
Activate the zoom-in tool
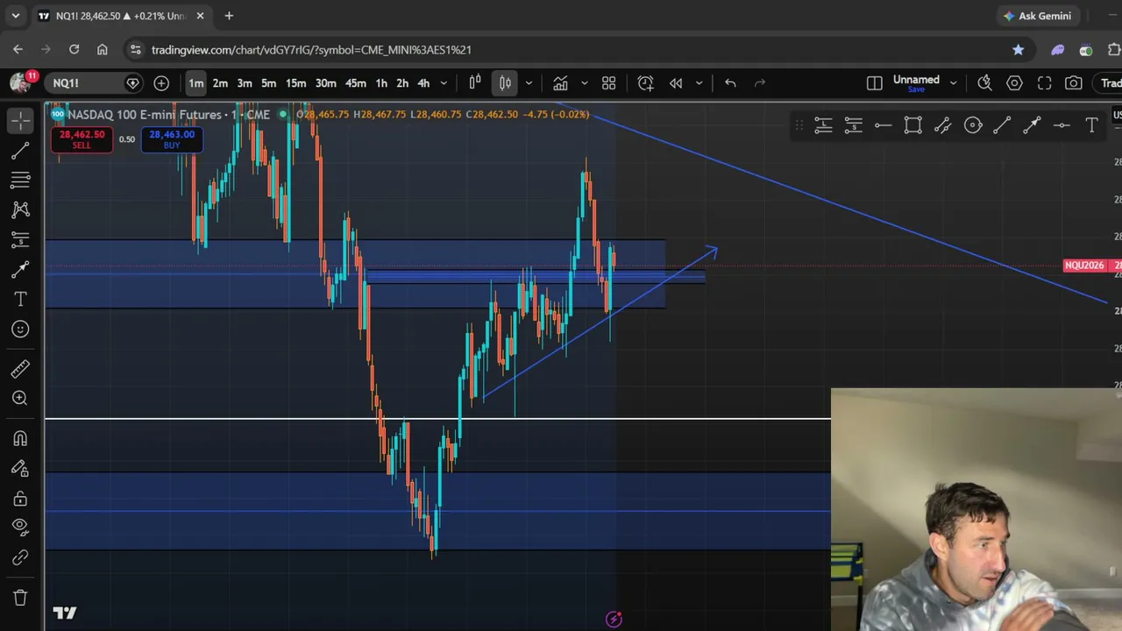pyautogui.click(x=20, y=398)
